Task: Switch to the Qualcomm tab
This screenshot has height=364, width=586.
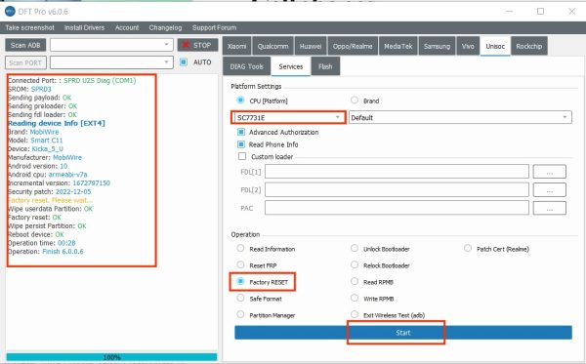Action: [x=272, y=46]
